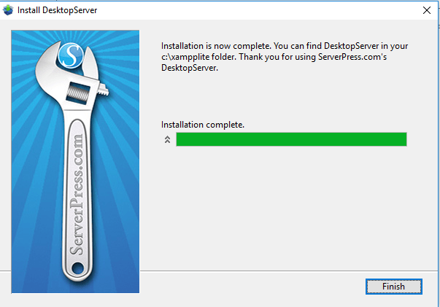Click the "ServerPress.com's" text in the message
440x307 pixels.
point(352,57)
